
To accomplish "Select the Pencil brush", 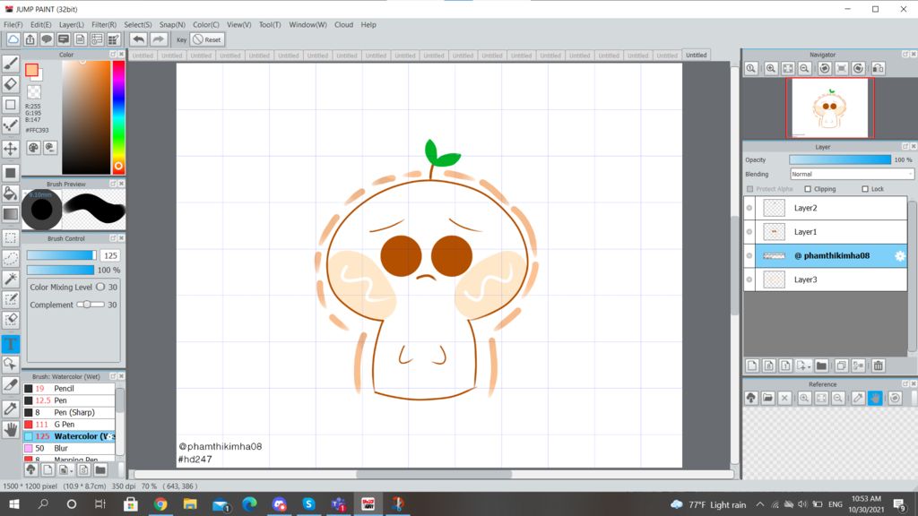I will click(68, 389).
